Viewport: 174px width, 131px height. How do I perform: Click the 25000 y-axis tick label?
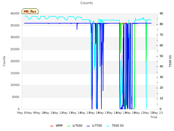(x=15, y=49)
